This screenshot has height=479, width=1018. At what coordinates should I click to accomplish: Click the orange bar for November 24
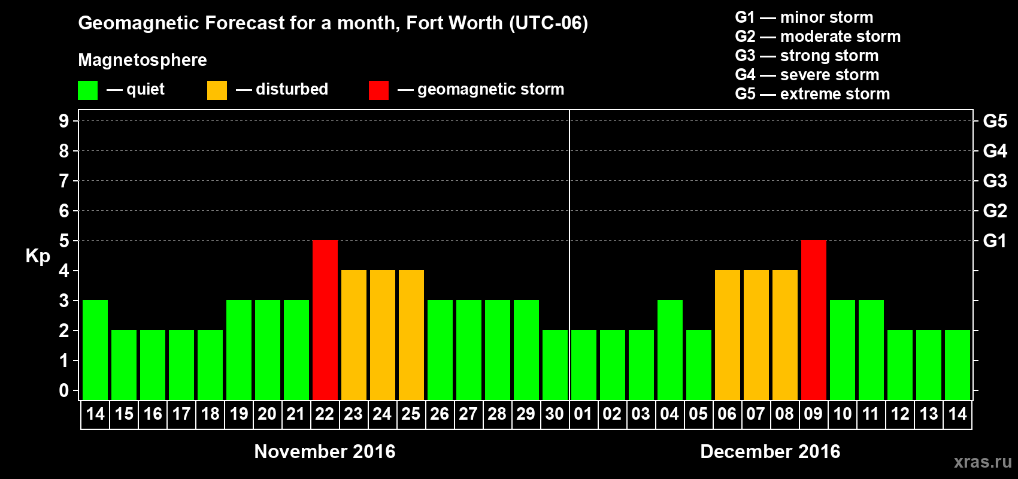(383, 335)
